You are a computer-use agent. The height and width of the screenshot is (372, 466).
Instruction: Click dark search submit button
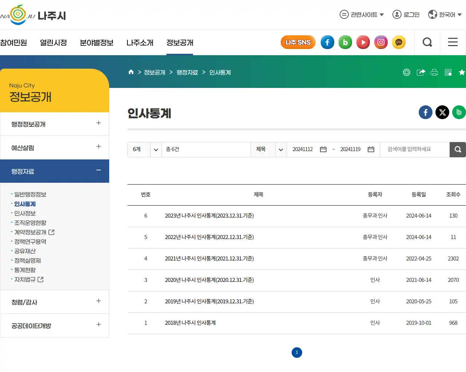pos(458,149)
